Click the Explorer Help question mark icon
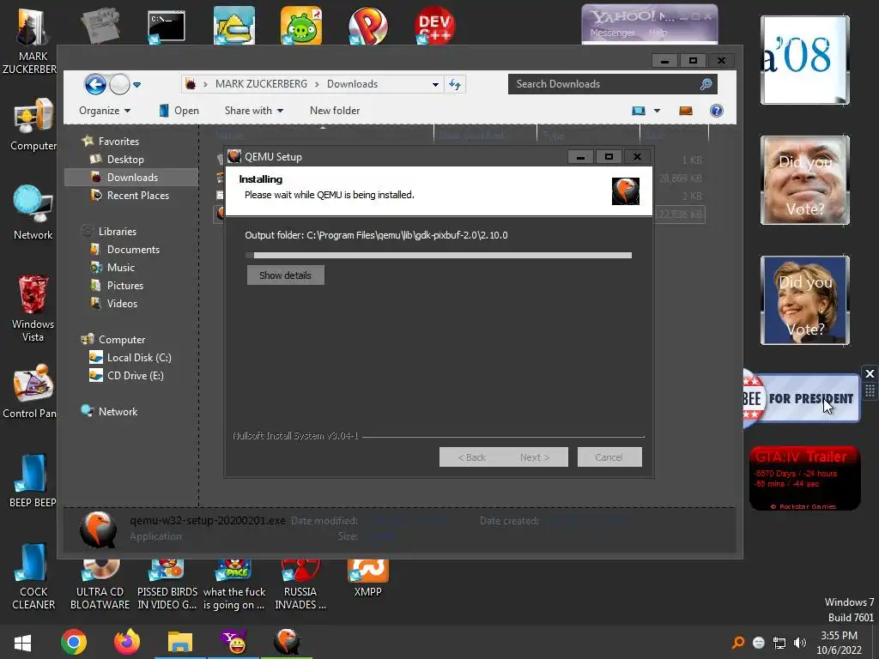The height and width of the screenshot is (659, 879). (x=717, y=111)
